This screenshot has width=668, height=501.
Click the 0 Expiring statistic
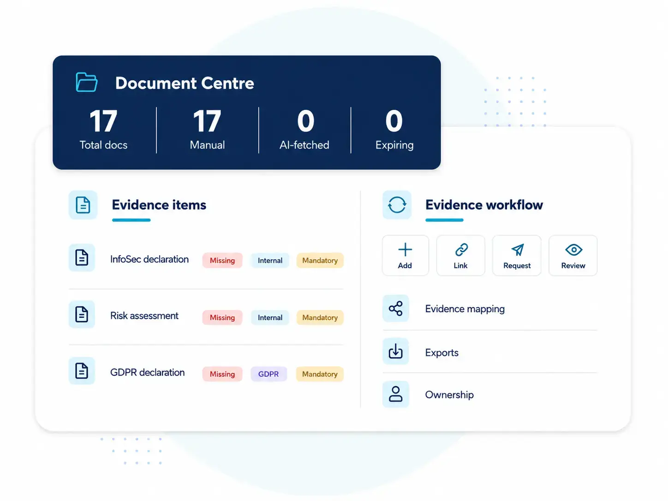[x=394, y=130]
